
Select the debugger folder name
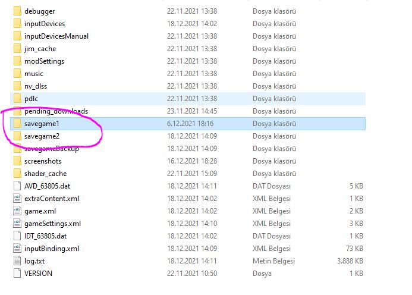click(x=40, y=11)
